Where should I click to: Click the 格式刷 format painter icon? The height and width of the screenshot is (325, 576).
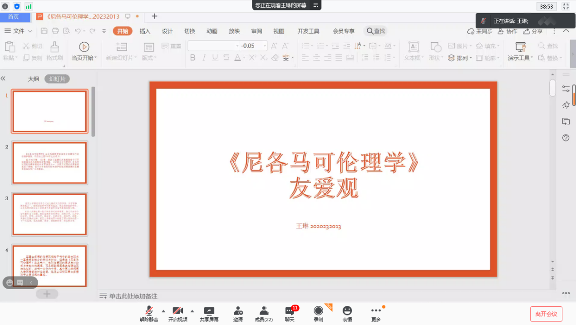tap(54, 47)
